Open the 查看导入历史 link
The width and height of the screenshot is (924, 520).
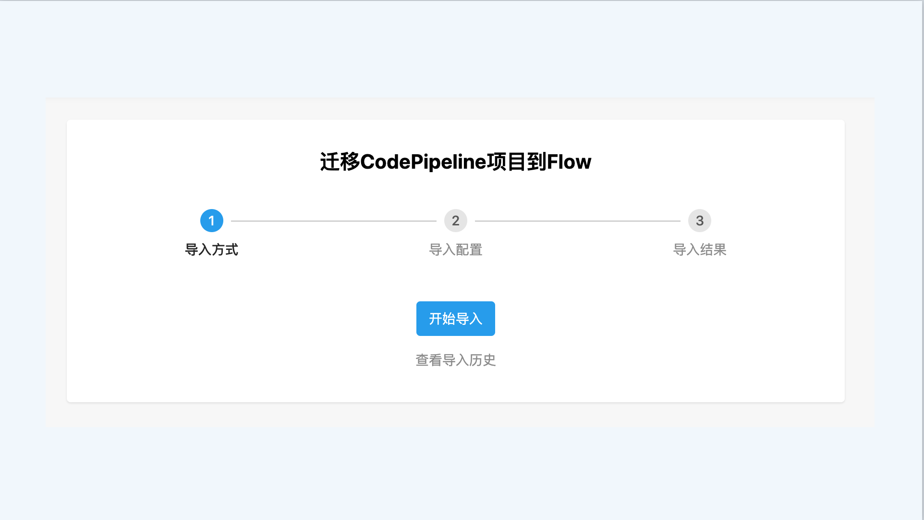click(455, 360)
